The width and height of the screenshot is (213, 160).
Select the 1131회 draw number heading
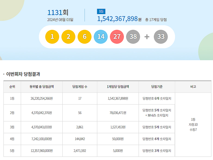[x=58, y=13]
